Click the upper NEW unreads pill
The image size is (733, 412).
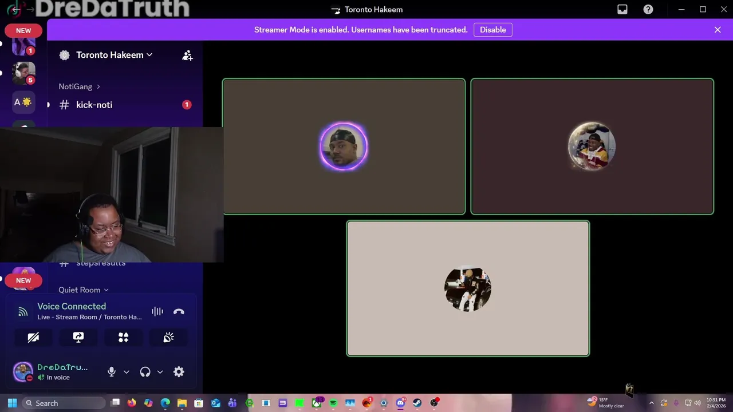click(23, 30)
